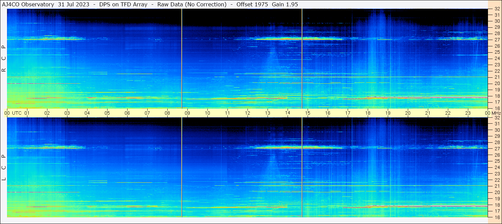
Task: Click the "L C P" vertical panel label
Action: click(x=4, y=168)
